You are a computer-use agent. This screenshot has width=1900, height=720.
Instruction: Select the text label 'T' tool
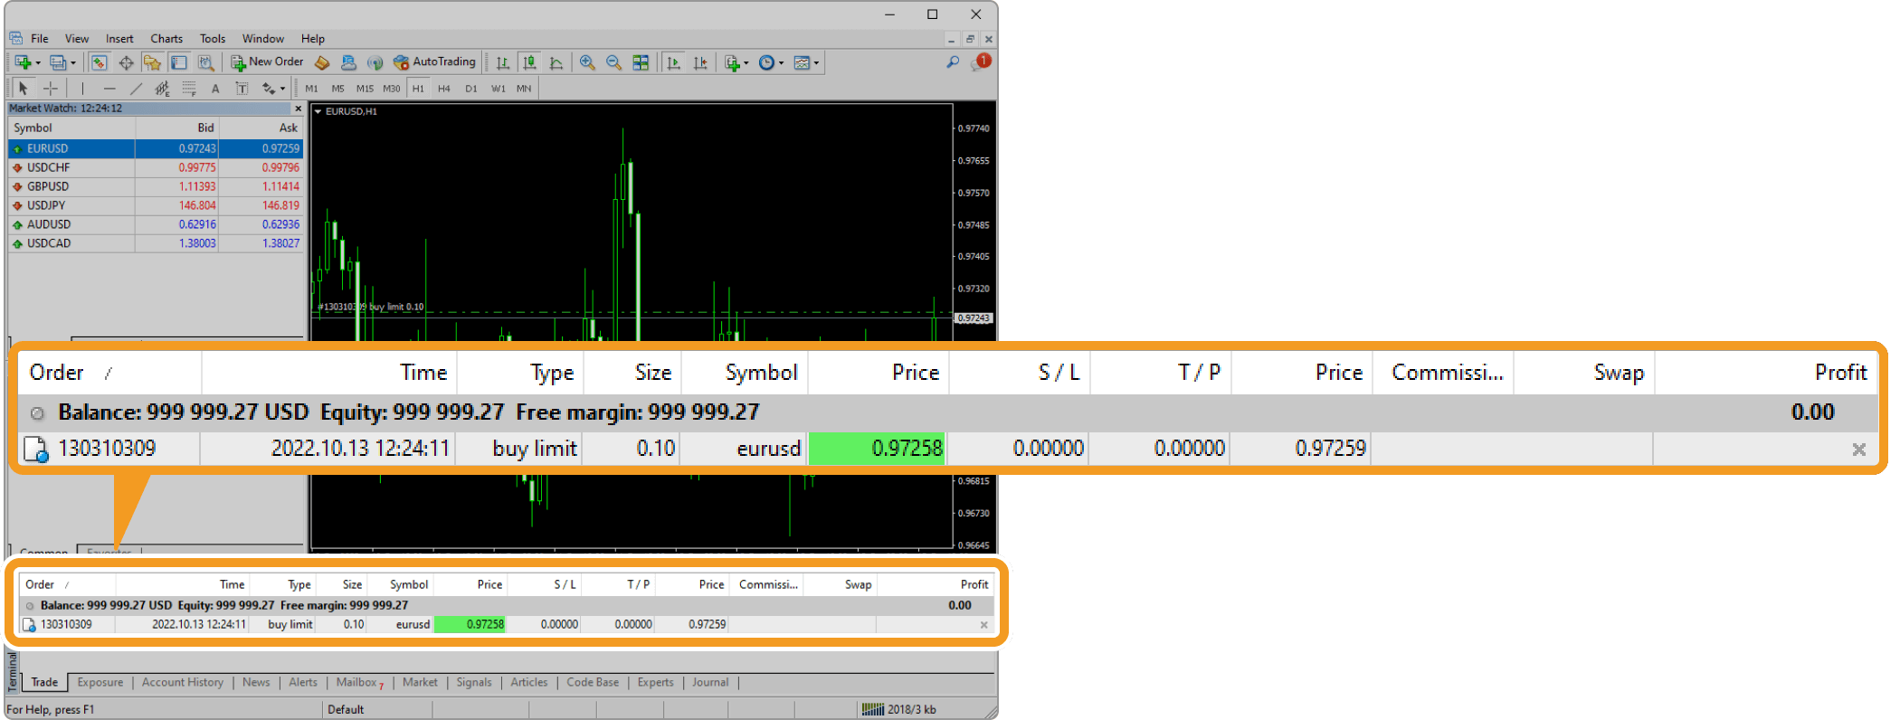(242, 89)
